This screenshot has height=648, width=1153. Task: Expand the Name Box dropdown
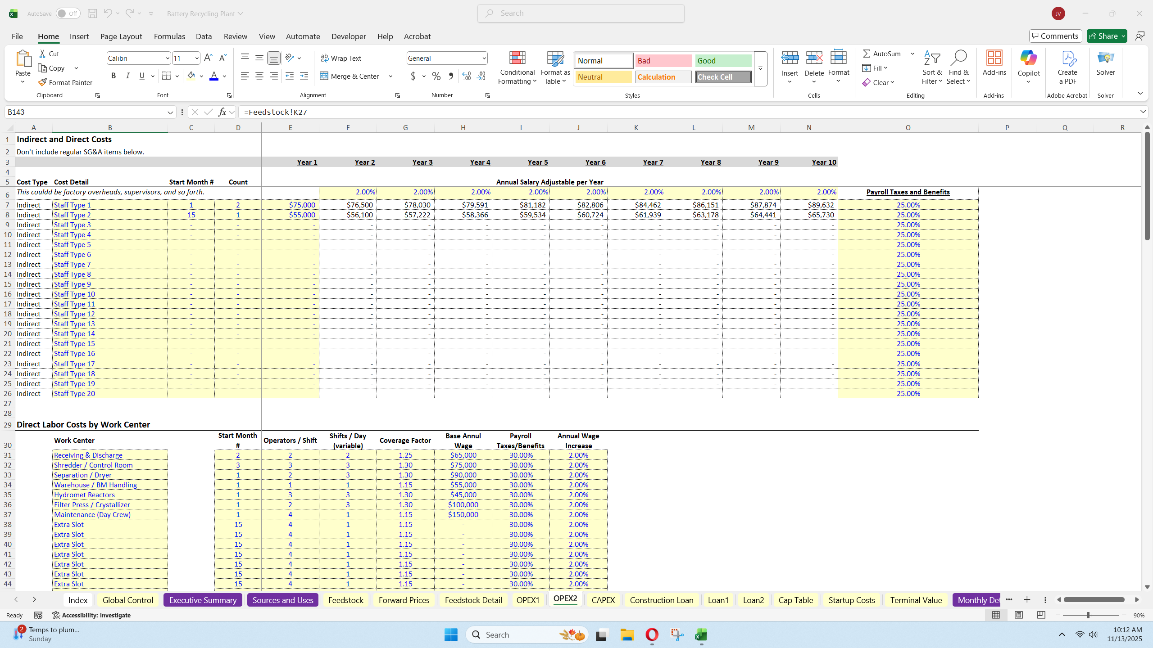[x=170, y=112]
